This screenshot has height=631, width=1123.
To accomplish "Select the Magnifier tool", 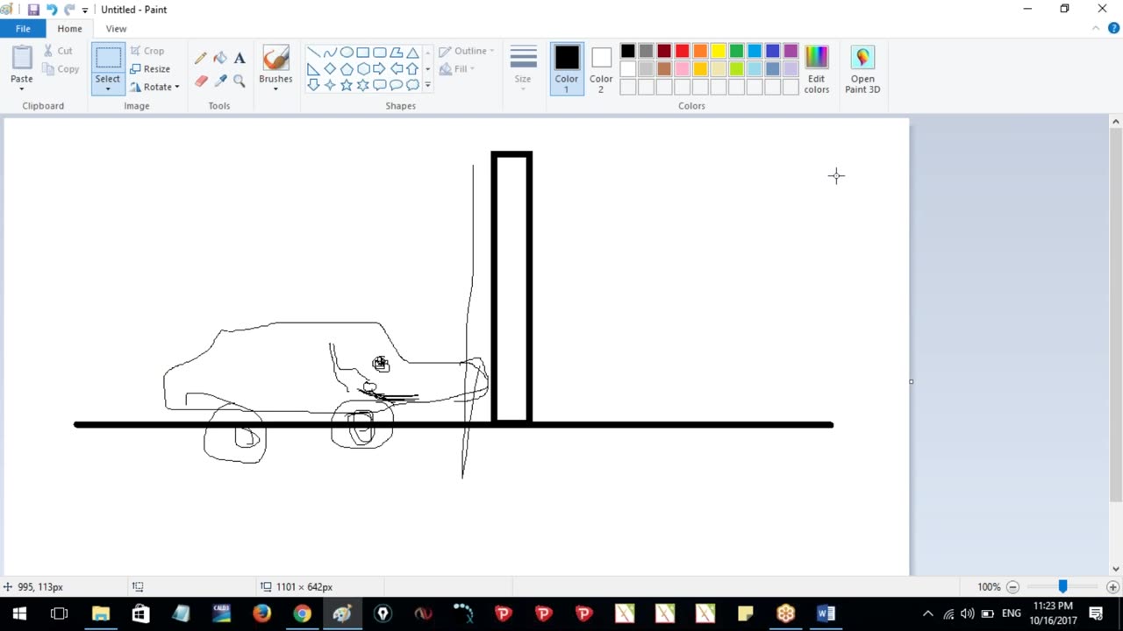I will click(240, 81).
